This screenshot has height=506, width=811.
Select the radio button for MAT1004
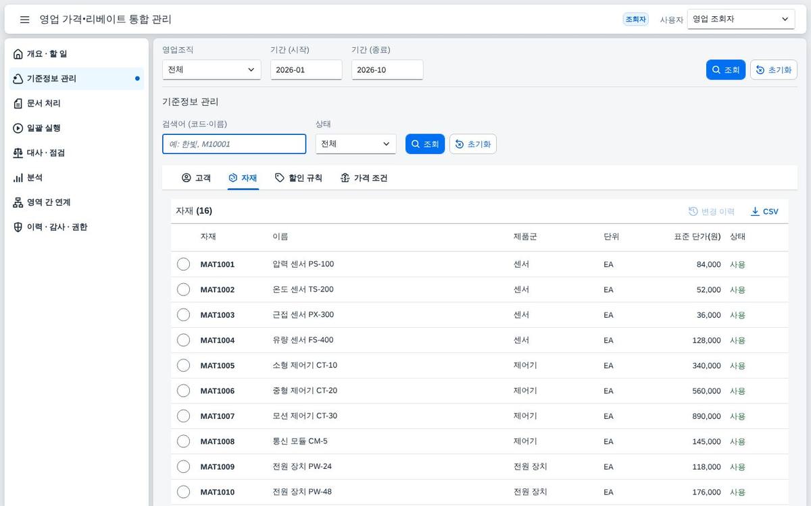pyautogui.click(x=183, y=340)
